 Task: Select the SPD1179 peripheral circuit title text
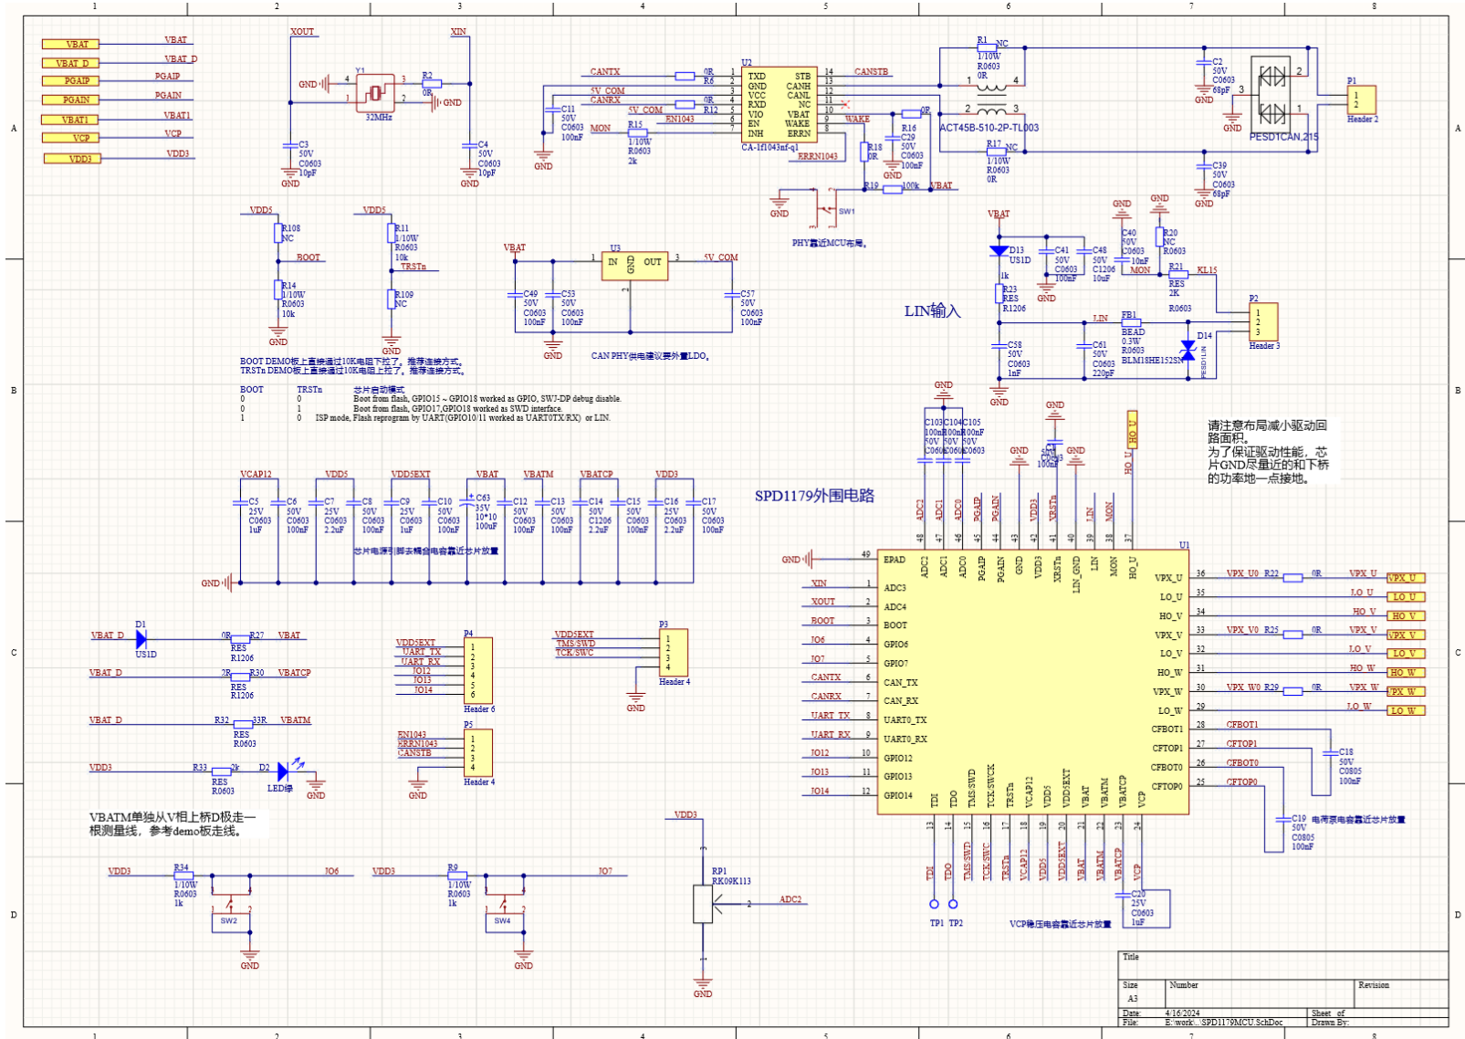click(x=814, y=496)
